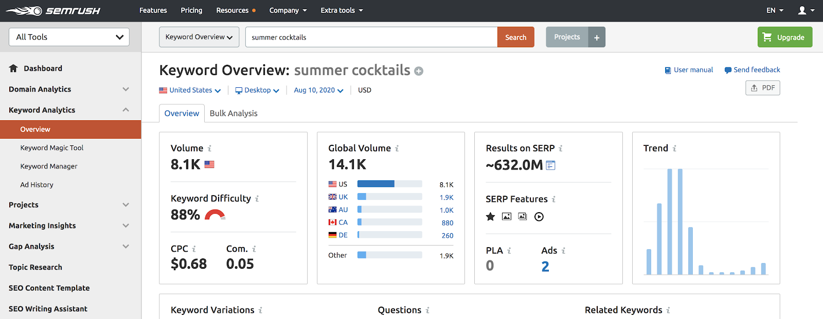This screenshot has height=319, width=823.
Task: Click the star reviews SERP feature icon
Action: click(x=491, y=217)
